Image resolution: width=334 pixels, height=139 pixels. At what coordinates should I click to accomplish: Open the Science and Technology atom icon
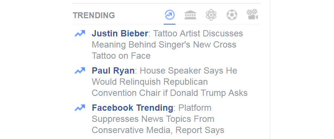pyautogui.click(x=211, y=15)
